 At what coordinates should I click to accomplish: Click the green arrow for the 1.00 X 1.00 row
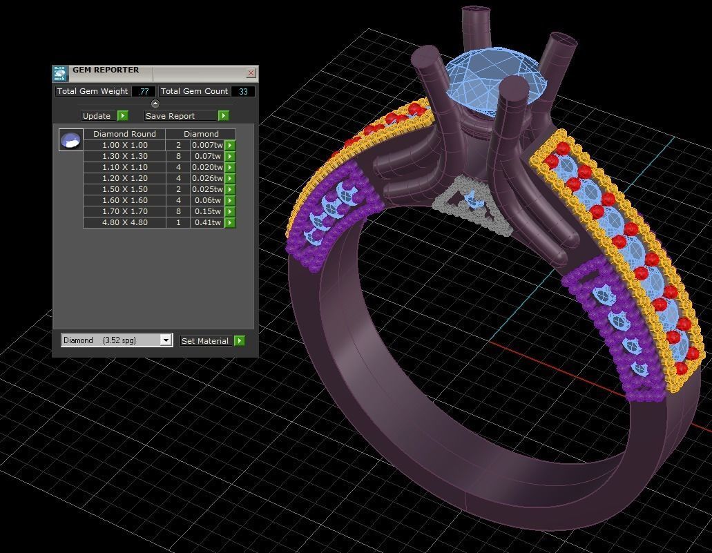[230, 145]
